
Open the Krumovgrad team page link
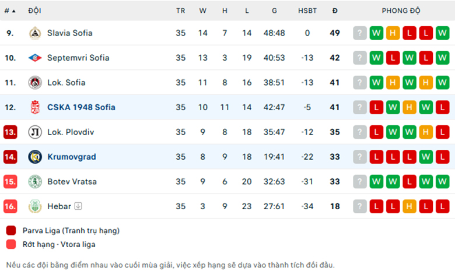click(72, 157)
